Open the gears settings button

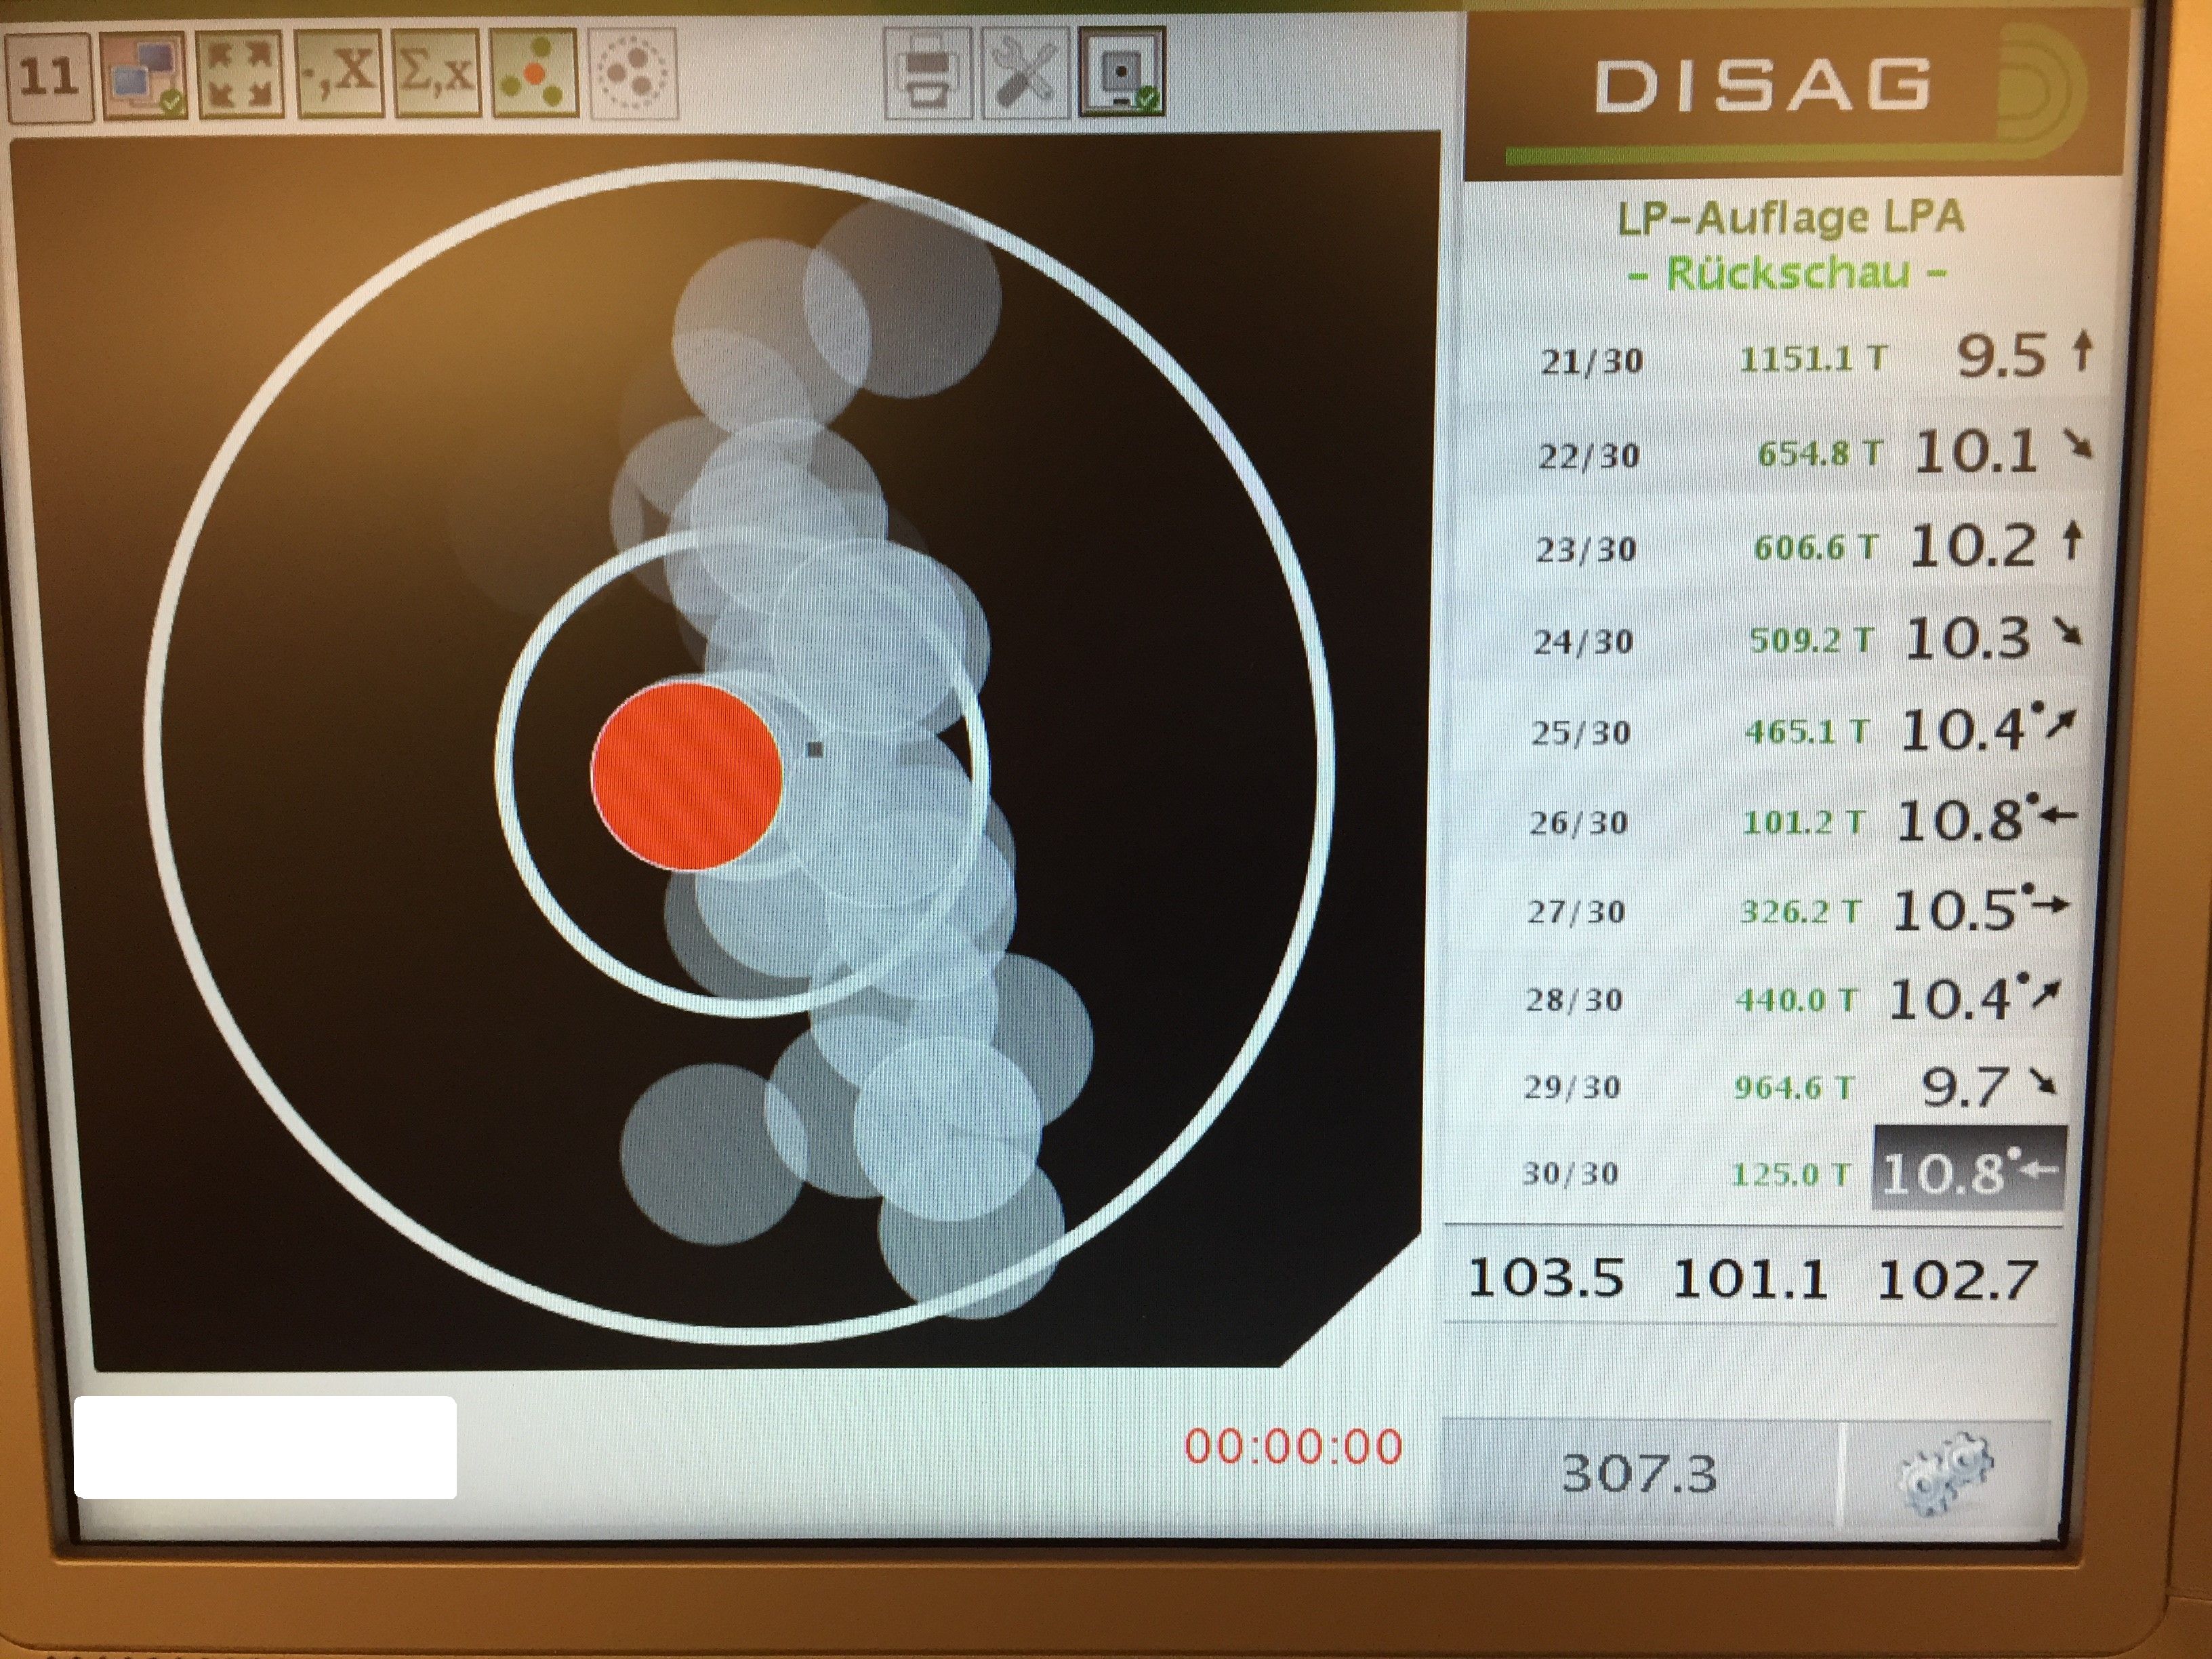click(x=1945, y=1471)
